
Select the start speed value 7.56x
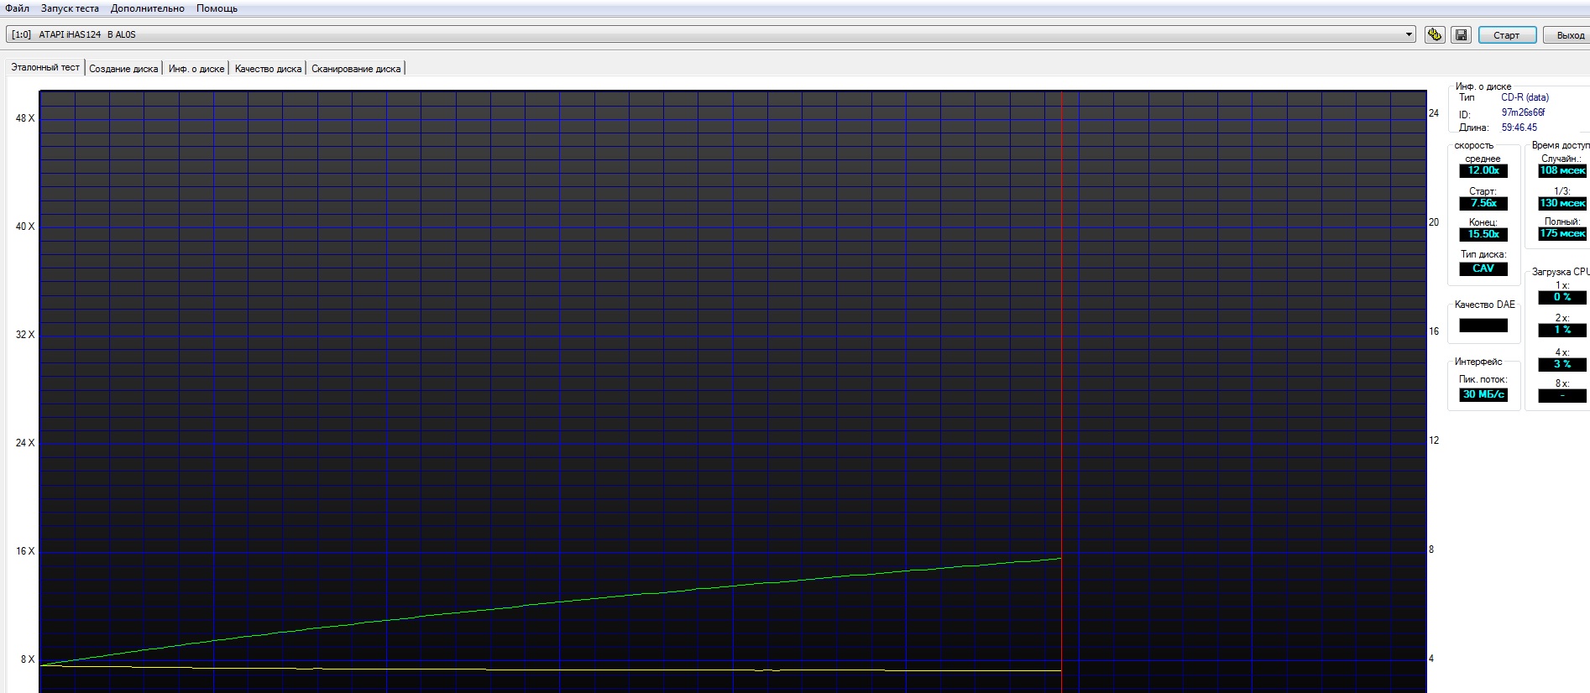[x=1483, y=203]
